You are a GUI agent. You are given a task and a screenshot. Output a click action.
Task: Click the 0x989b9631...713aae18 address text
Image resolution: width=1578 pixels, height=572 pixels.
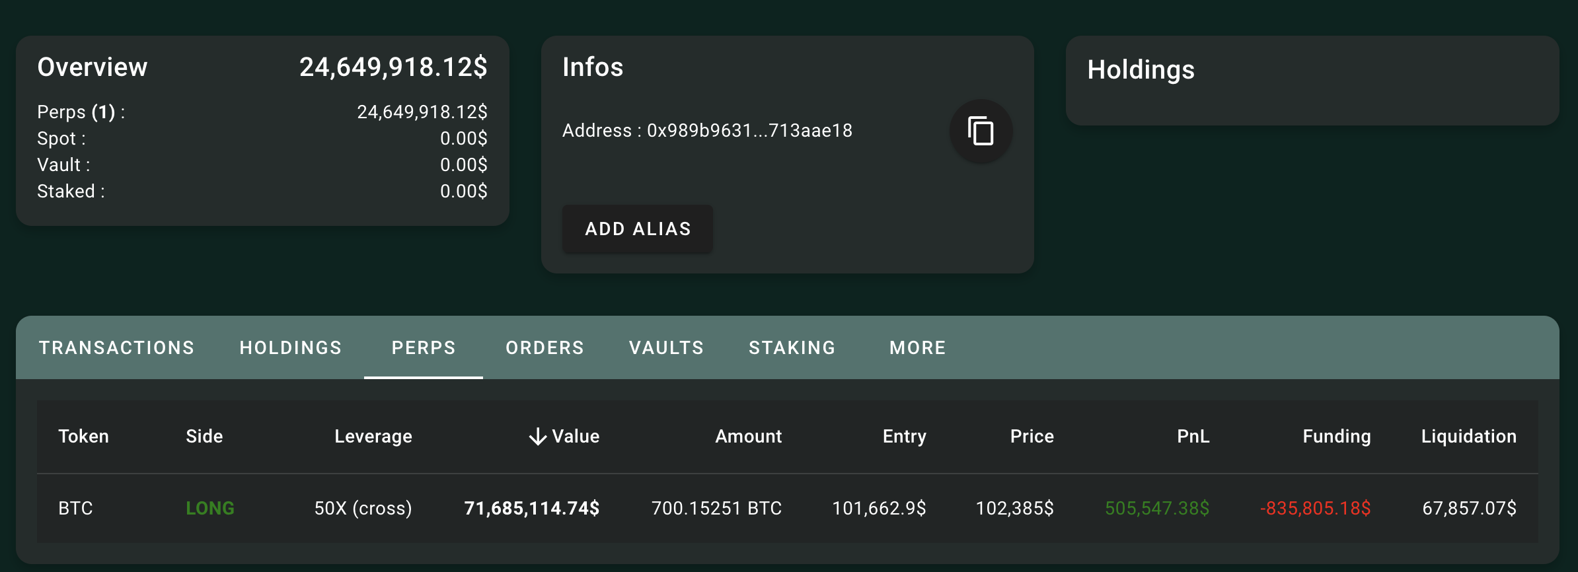click(x=749, y=131)
